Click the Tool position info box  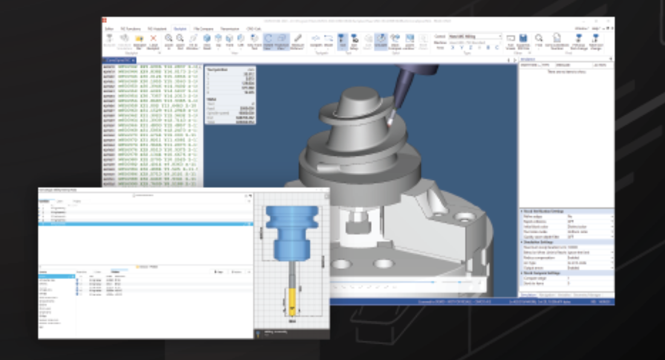[230, 95]
